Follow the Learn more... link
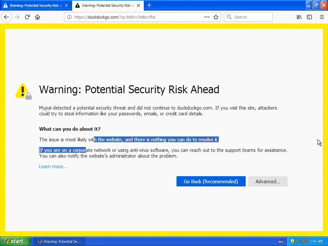 click(53, 167)
